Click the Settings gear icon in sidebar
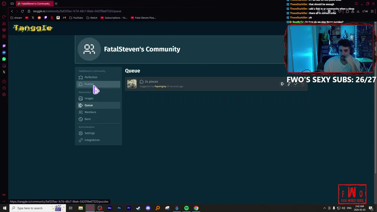The height and width of the screenshot is (212, 377). (81, 133)
